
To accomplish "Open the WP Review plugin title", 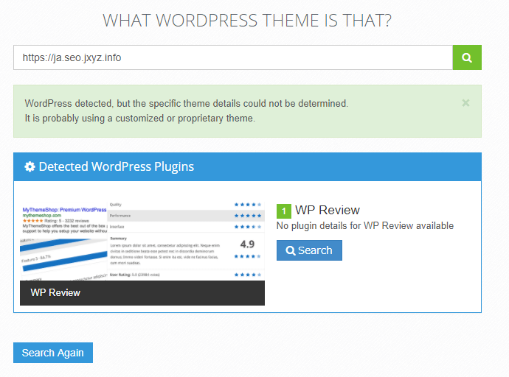I will tap(328, 211).
